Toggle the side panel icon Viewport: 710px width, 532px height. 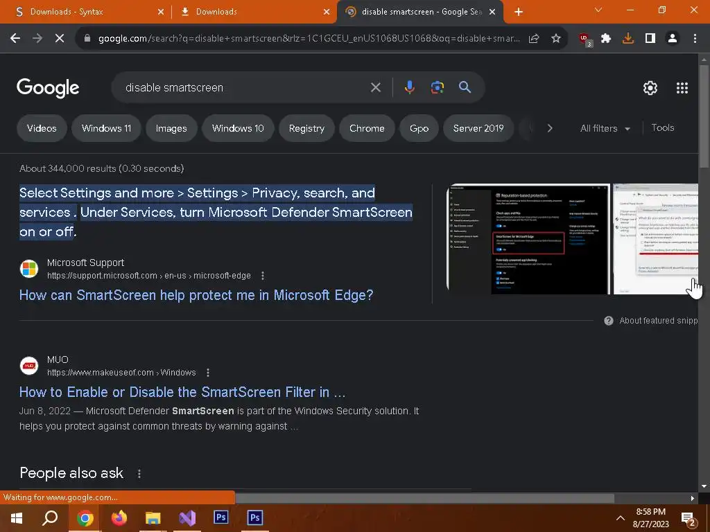point(650,39)
